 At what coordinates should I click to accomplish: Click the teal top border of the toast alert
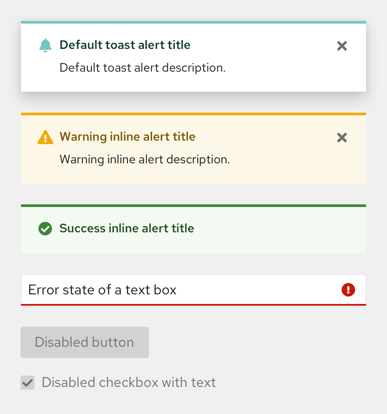pyautogui.click(x=193, y=22)
